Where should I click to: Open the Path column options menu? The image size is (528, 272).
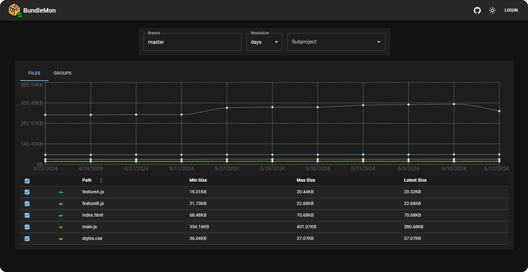coord(101,180)
